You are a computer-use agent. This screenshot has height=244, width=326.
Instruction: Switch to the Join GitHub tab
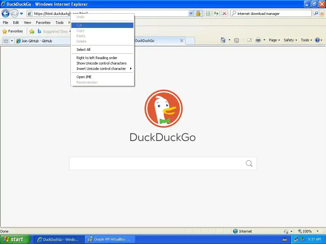pos(43,41)
